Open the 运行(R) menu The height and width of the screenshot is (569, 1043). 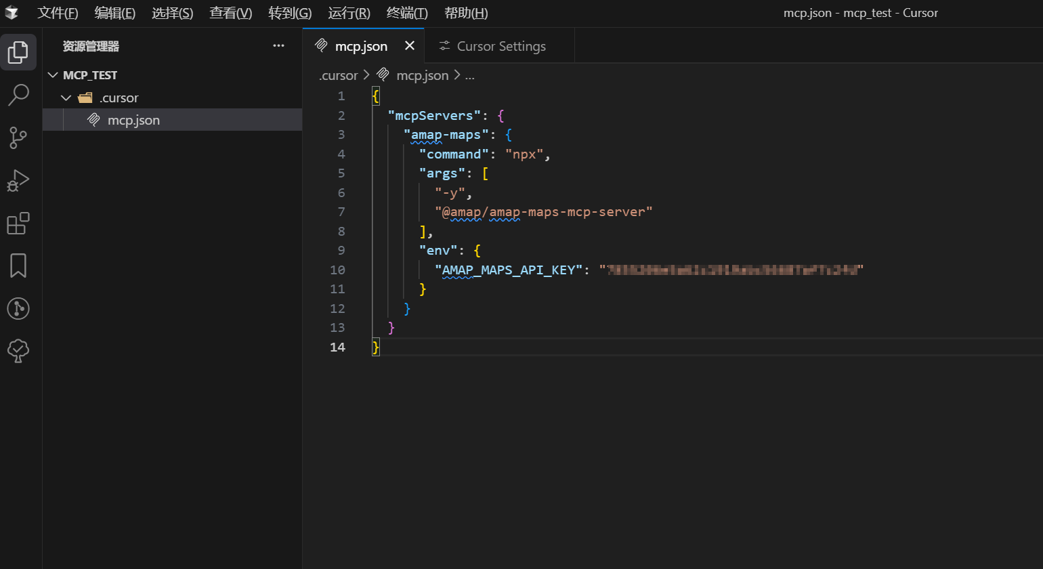click(x=349, y=13)
